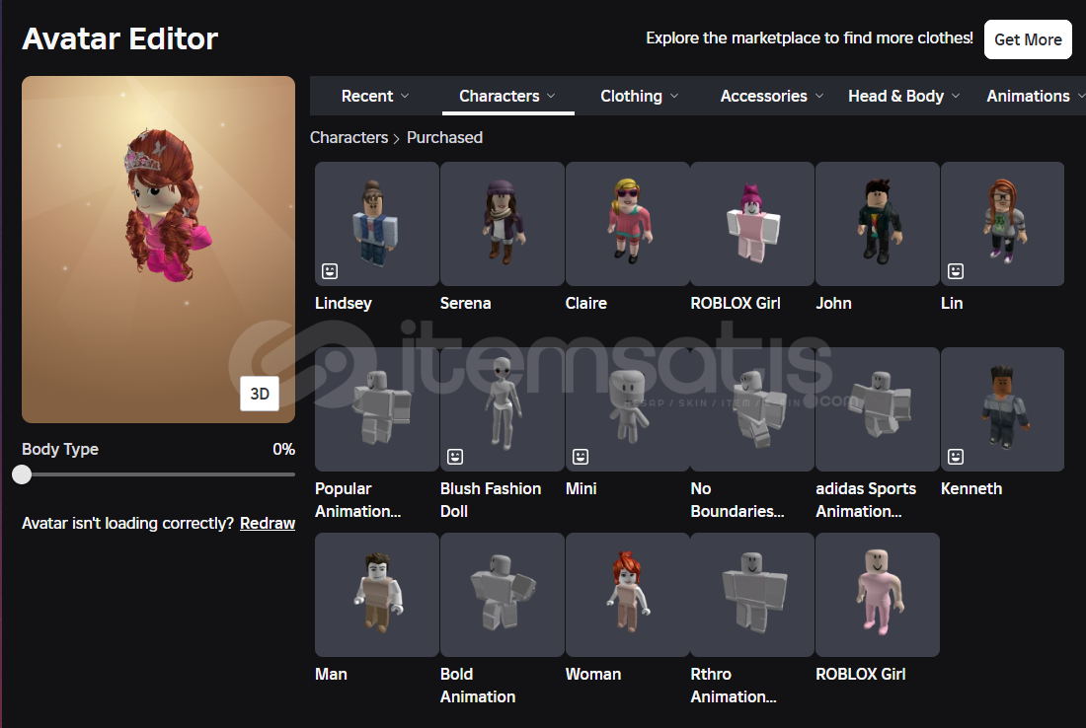This screenshot has width=1086, height=728.
Task: Select the Serena character thumbnail
Action: pos(503,224)
